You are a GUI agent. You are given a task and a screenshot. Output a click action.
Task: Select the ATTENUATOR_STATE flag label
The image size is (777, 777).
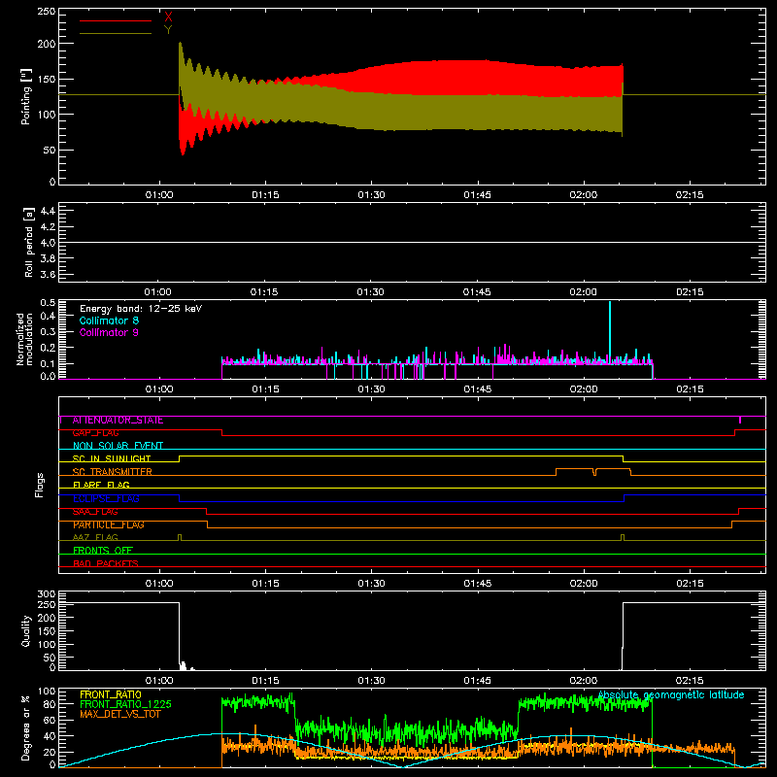118,421
